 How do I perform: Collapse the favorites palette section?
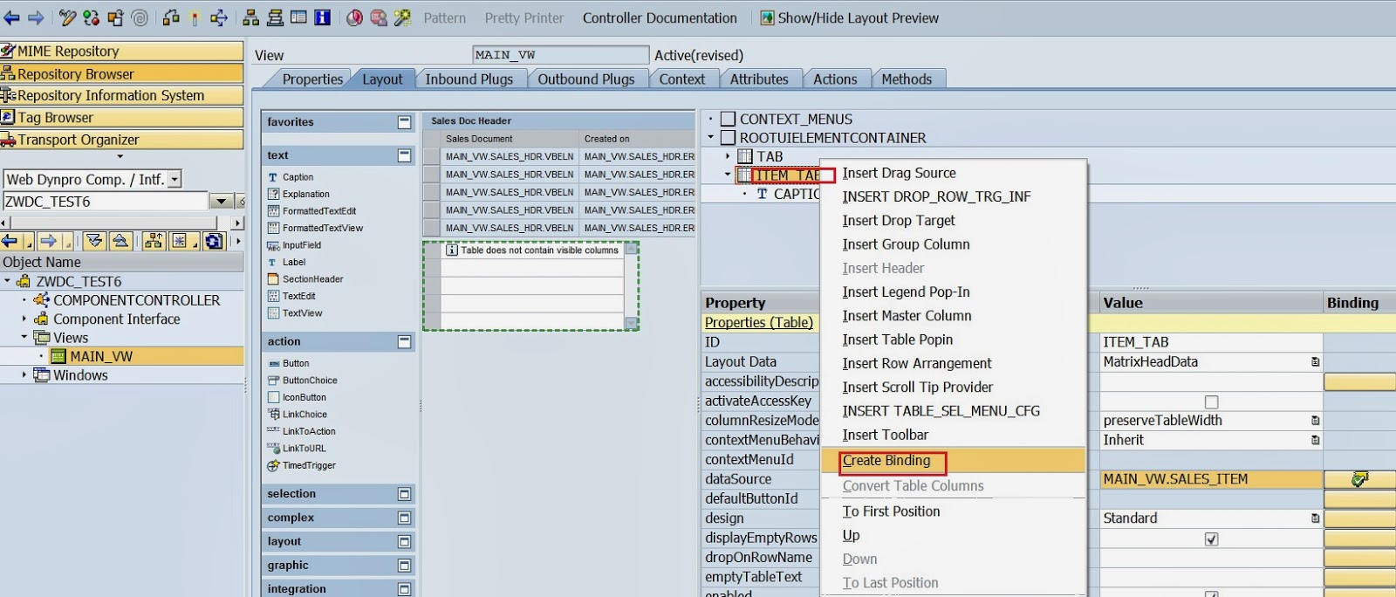click(404, 122)
